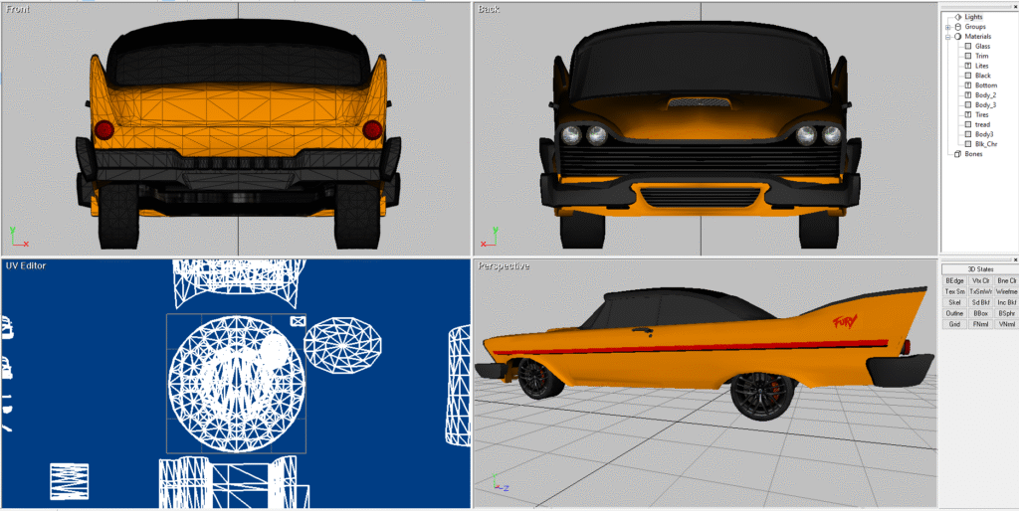Viewport: 1019px width, 511px height.
Task: Click the textured Lites material icon
Action: coord(967,66)
